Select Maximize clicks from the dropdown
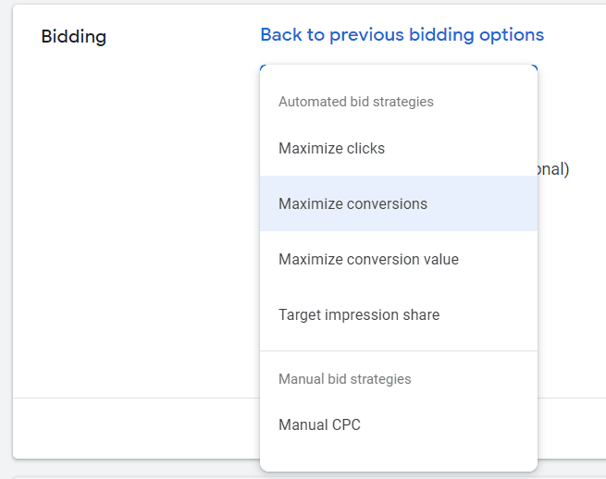Image resolution: width=606 pixels, height=479 pixels. tap(331, 148)
